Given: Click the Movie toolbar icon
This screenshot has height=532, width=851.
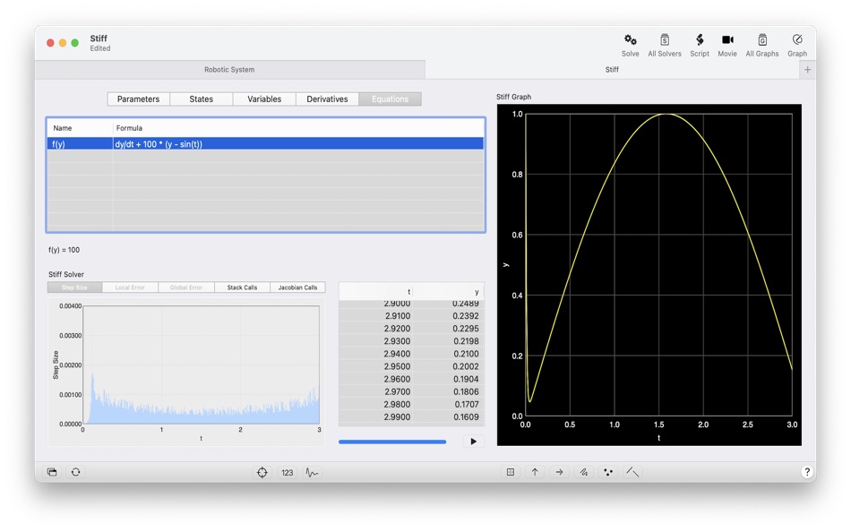Looking at the screenshot, I should (727, 43).
